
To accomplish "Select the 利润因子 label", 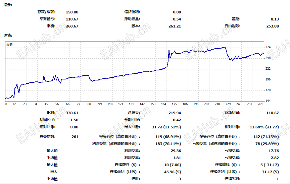I will tap(47, 120).
